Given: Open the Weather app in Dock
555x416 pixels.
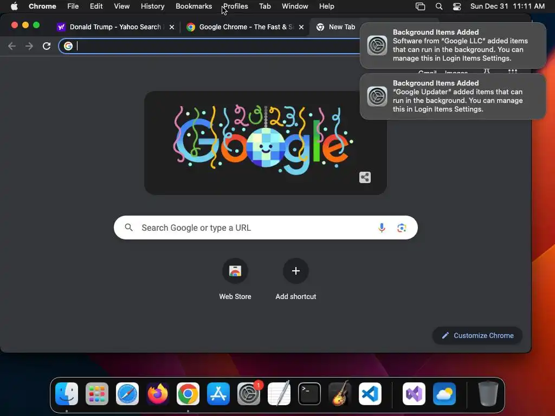Looking at the screenshot, I should (x=444, y=394).
